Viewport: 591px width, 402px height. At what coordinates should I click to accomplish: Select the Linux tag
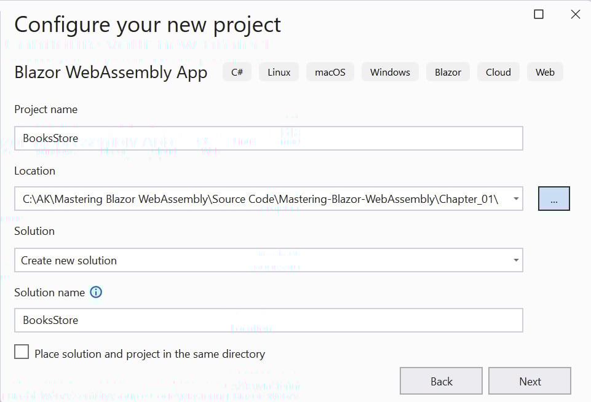click(x=279, y=72)
